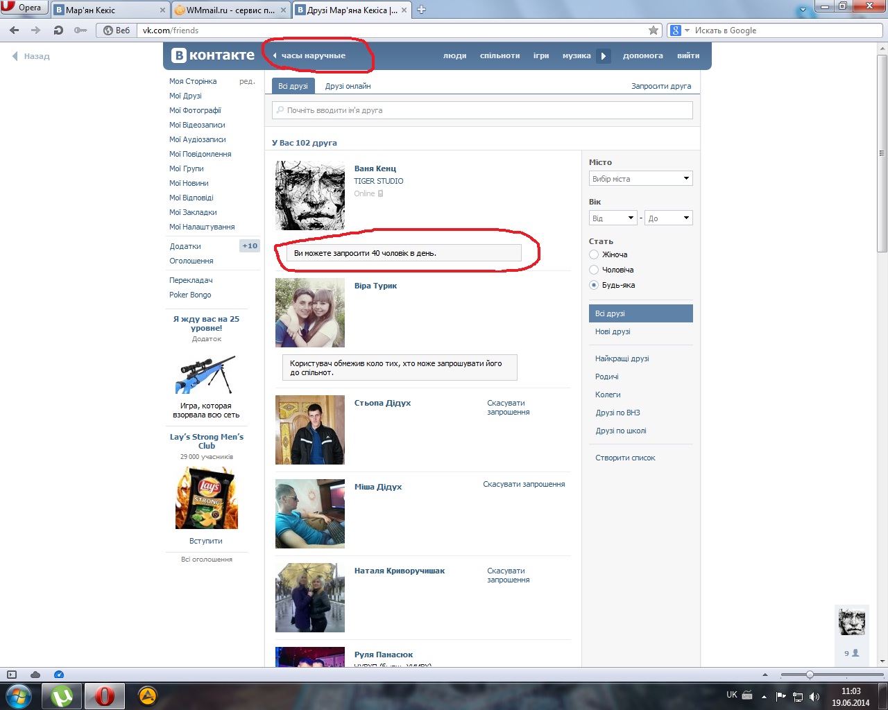
Task: Select the 'Нові друзі' filter
Action: point(613,331)
